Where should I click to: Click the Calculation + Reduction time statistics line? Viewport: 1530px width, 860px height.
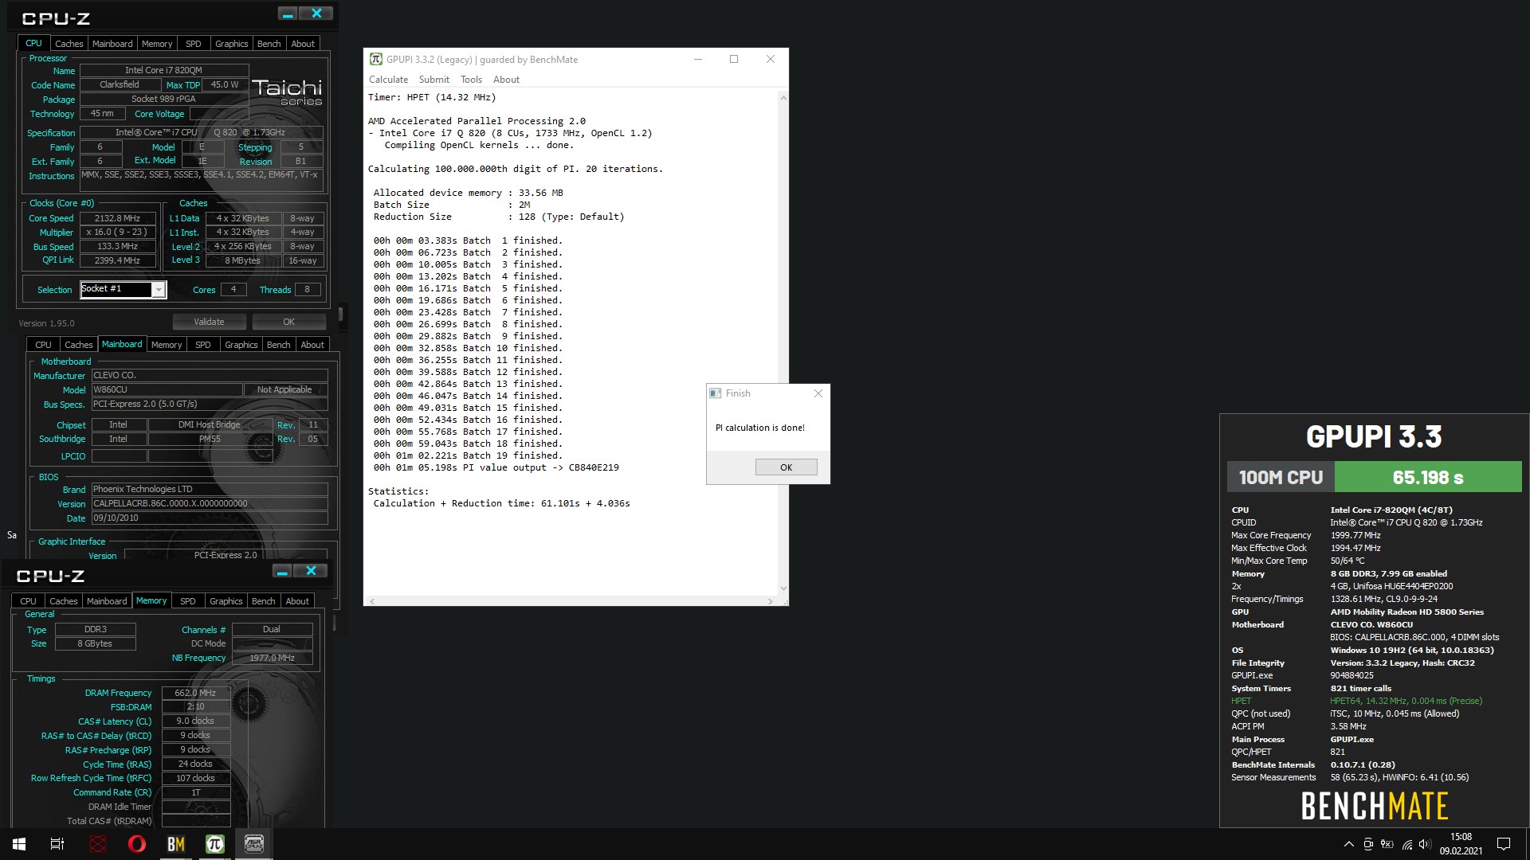pyautogui.click(x=501, y=503)
